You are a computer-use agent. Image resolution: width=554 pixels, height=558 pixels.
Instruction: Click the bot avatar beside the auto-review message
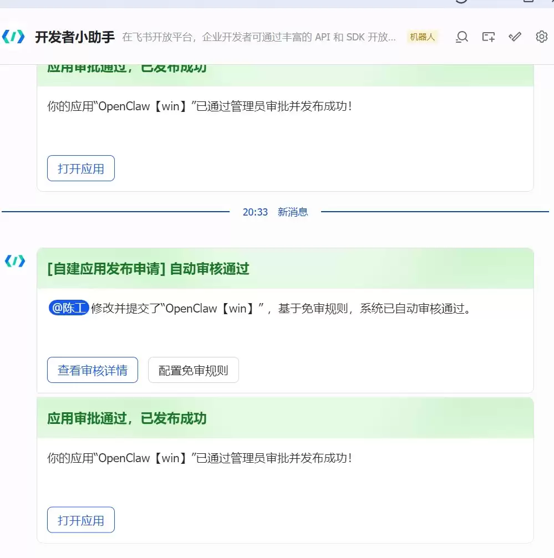pyautogui.click(x=15, y=261)
